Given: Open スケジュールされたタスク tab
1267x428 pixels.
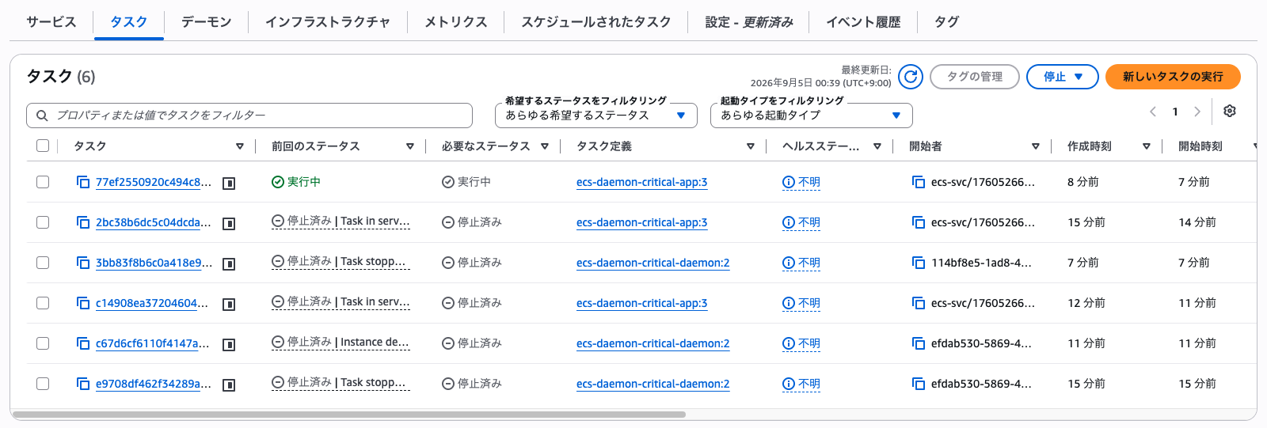Looking at the screenshot, I should pos(596,22).
